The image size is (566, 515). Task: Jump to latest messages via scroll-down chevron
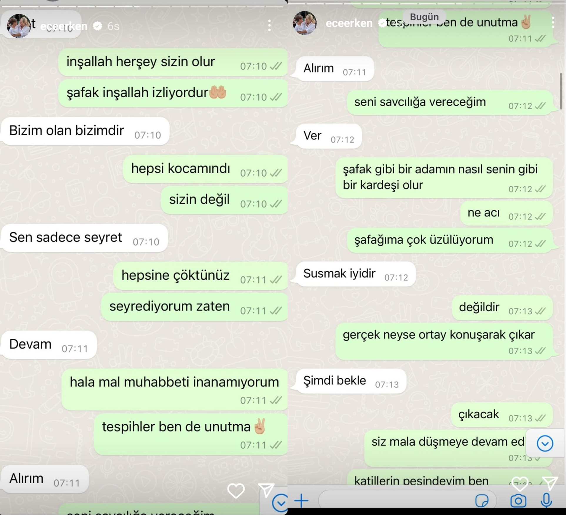pos(545,443)
